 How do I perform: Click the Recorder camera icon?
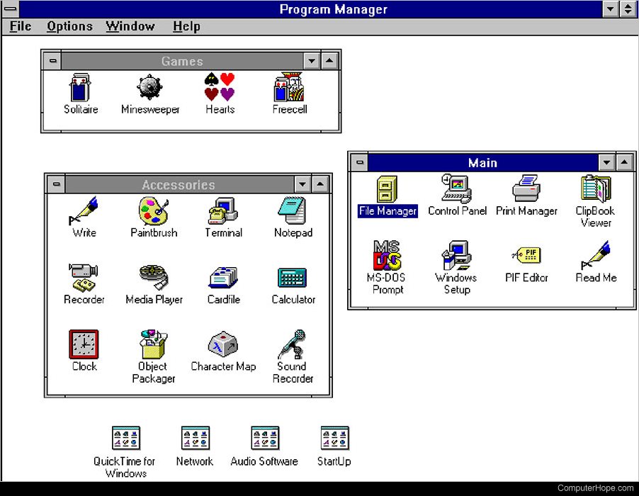click(83, 278)
